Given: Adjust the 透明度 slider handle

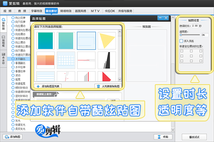Looking at the screenshot, I should 181,35.
